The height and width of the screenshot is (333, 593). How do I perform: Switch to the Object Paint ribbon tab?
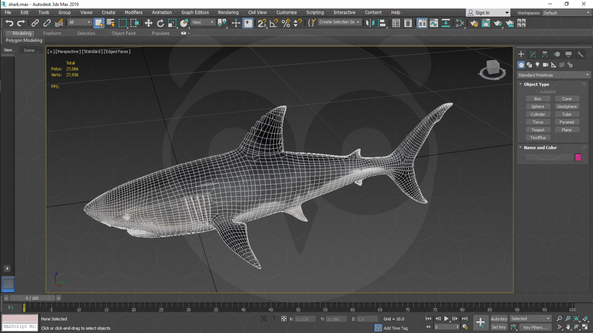123,33
